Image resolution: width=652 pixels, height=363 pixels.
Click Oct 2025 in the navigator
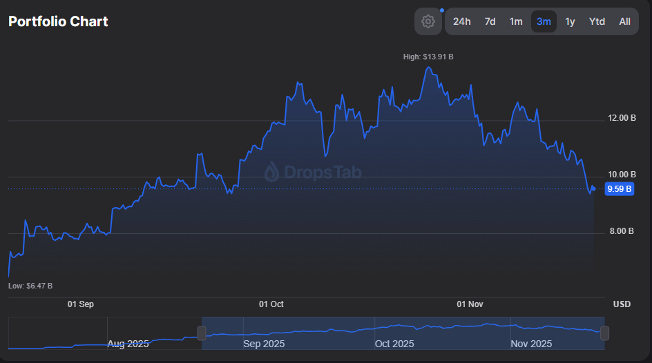tap(394, 344)
